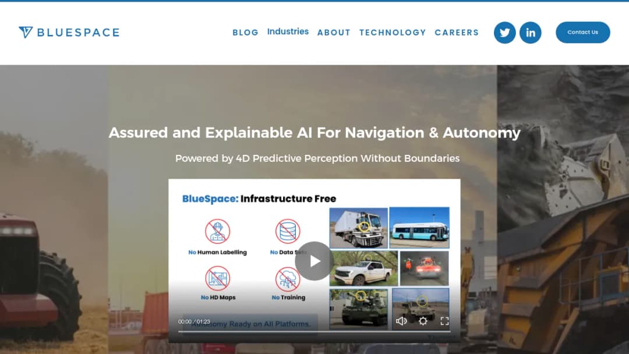
Task: Open the BLOG menu item
Action: coord(246,33)
